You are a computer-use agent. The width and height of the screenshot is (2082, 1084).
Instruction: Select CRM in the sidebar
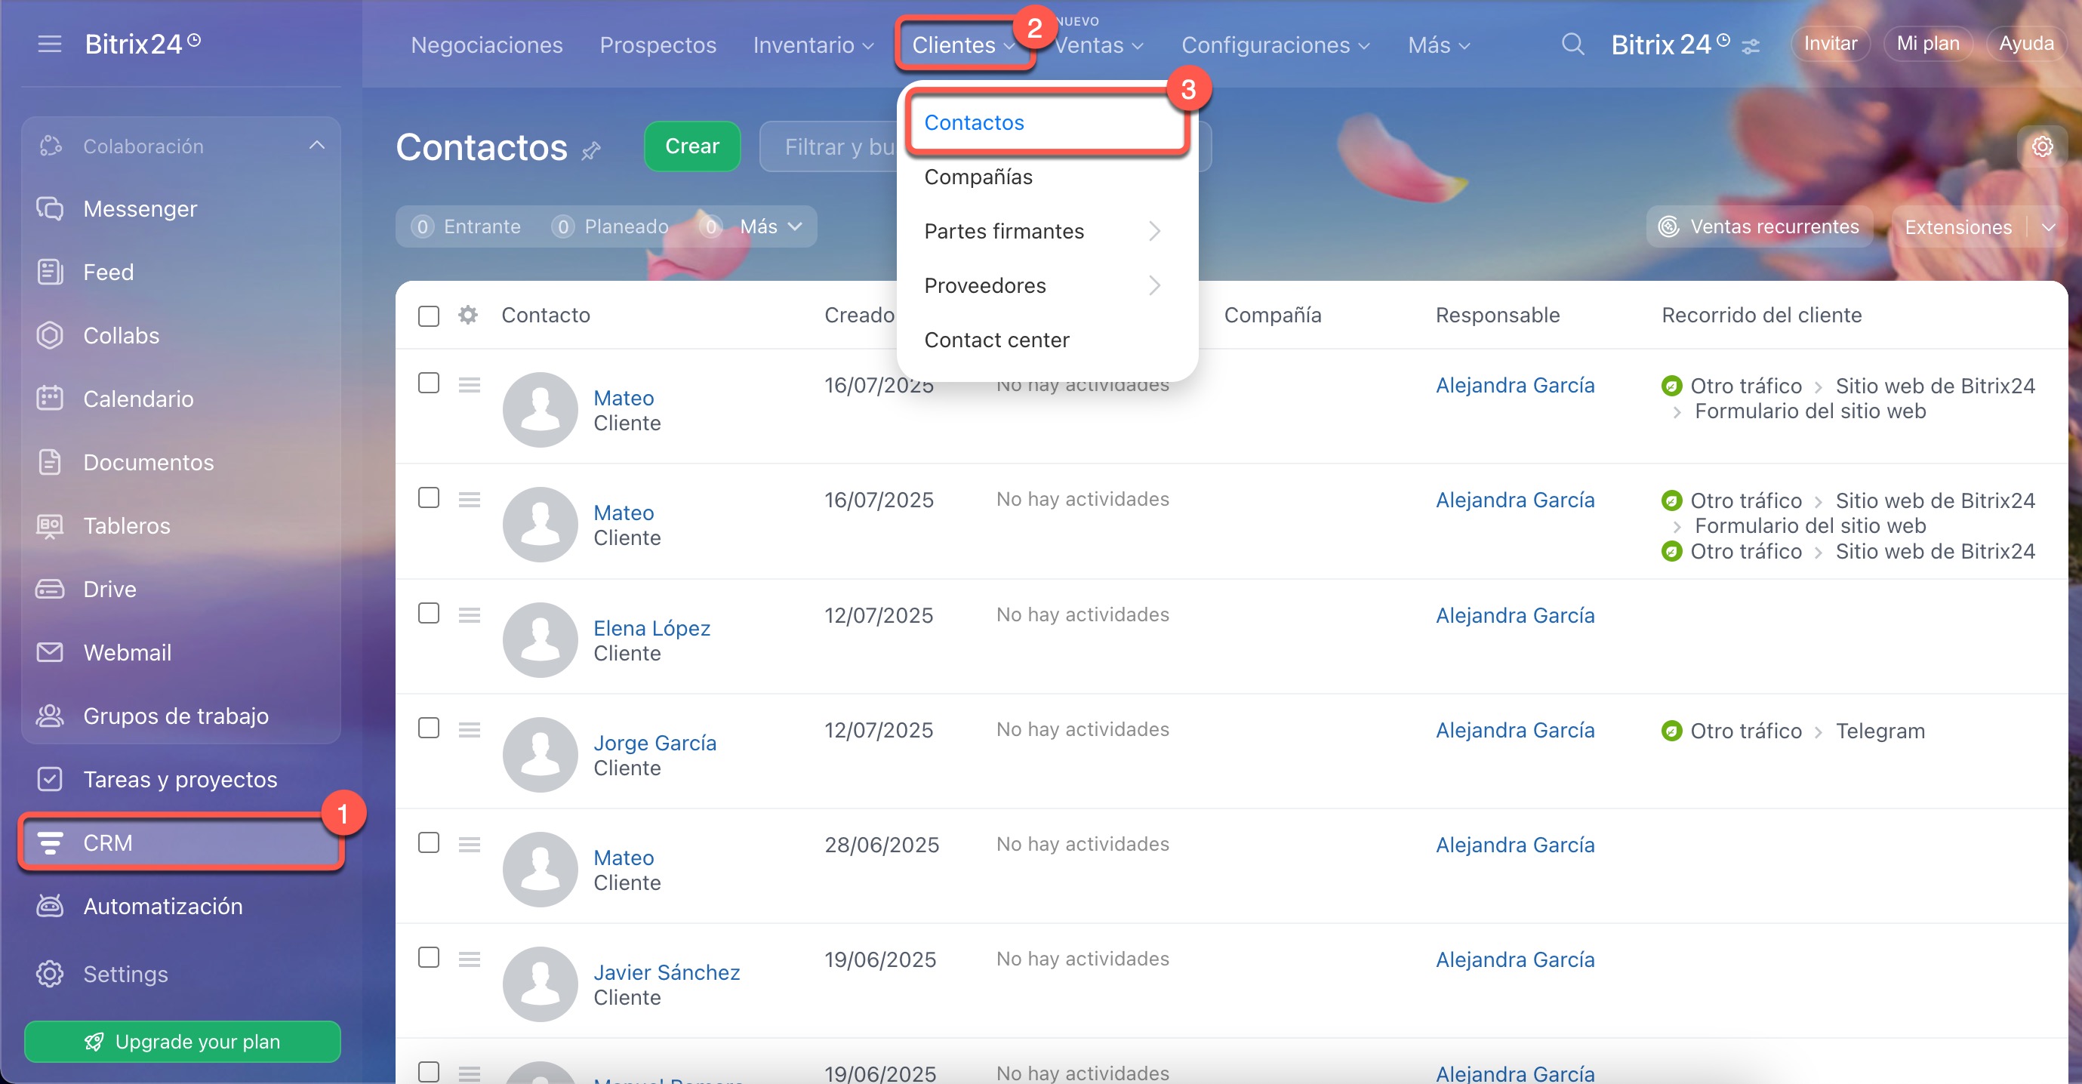(x=181, y=842)
